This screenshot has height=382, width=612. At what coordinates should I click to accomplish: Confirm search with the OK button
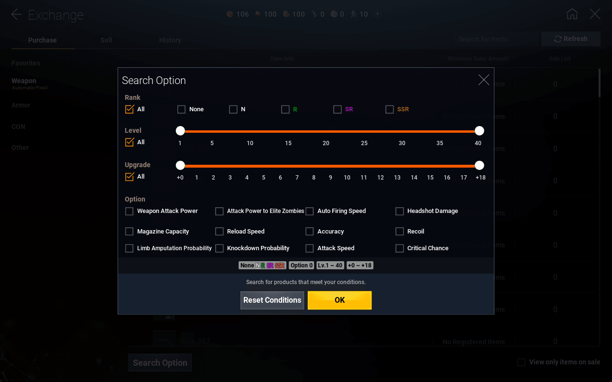coord(339,300)
